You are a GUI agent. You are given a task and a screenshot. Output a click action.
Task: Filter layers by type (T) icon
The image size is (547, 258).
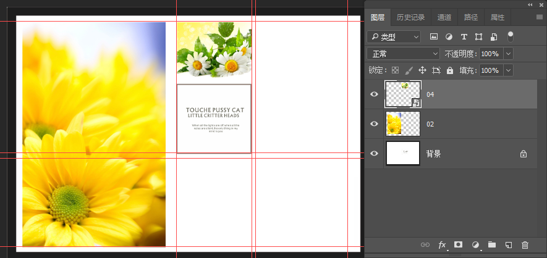[x=464, y=36]
